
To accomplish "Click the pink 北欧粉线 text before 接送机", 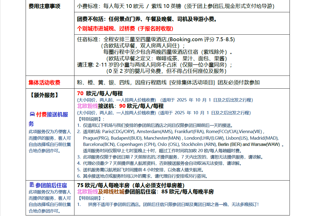I will click(x=88, y=106).
